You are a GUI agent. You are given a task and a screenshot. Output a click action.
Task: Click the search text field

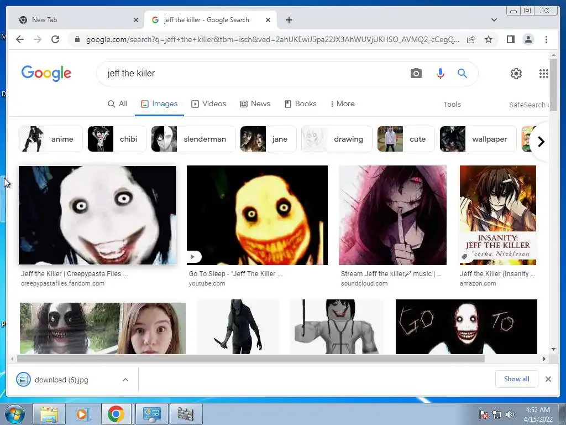pyautogui.click(x=253, y=74)
